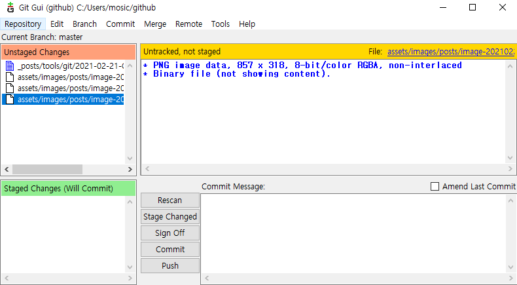This screenshot has width=517, height=285.
Task: Click the Sign Off button
Action: click(x=170, y=233)
